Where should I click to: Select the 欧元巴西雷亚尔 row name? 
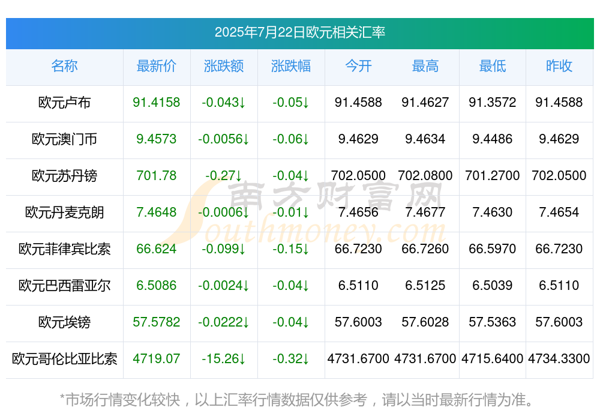[64, 286]
